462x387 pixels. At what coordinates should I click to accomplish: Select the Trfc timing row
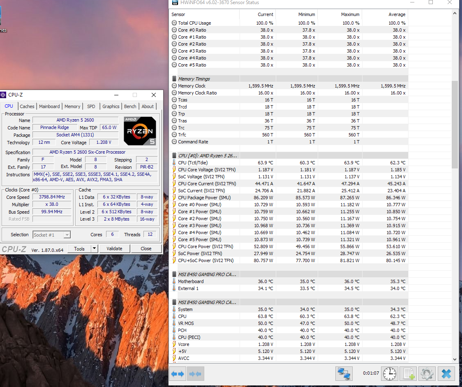click(289, 135)
